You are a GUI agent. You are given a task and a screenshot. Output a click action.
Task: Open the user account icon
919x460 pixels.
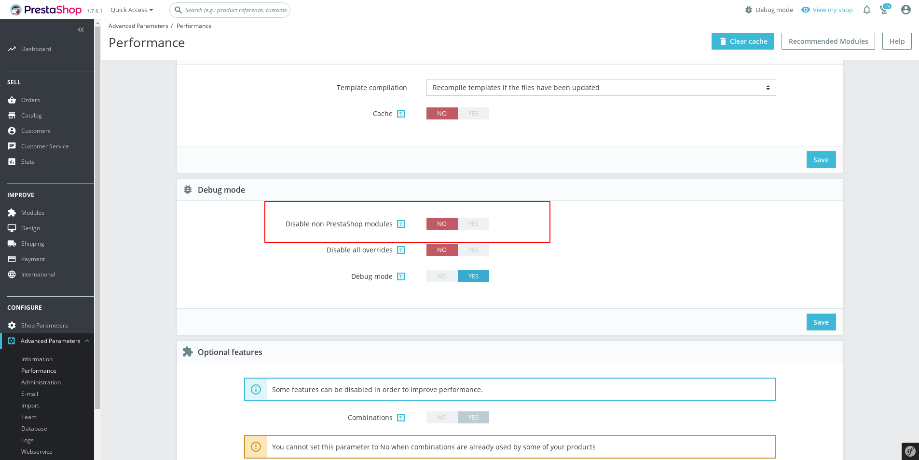[x=905, y=9]
